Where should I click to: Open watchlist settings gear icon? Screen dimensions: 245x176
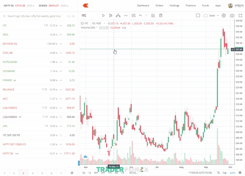72,173
